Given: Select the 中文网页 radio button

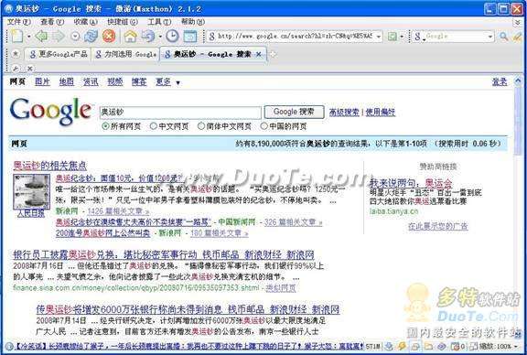Looking at the screenshot, I should pyautogui.click(x=154, y=126).
